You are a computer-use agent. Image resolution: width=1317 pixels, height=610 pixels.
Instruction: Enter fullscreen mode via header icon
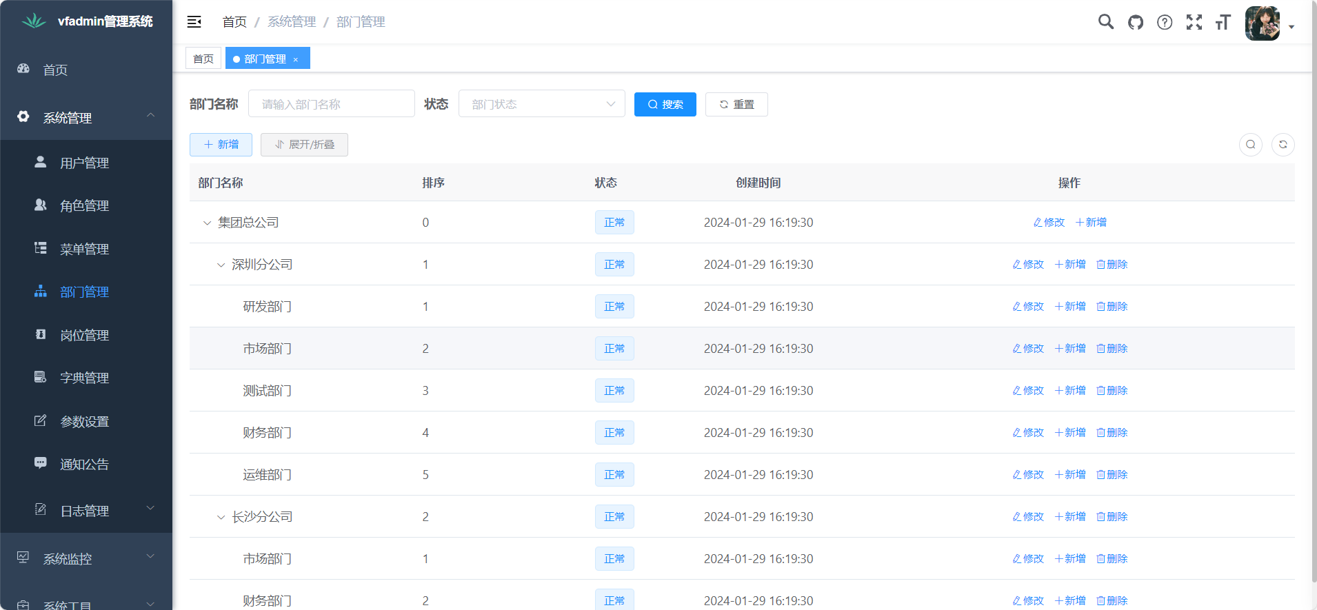click(1194, 22)
